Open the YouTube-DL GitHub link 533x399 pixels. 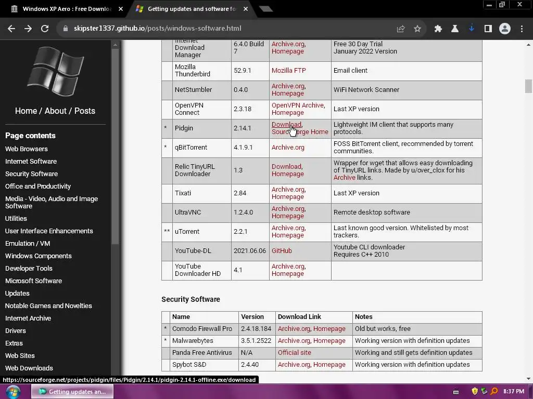pyautogui.click(x=282, y=251)
